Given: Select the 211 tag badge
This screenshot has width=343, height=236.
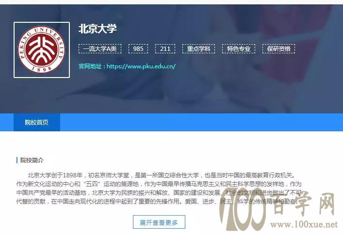Looking at the screenshot, I should 165,48.
